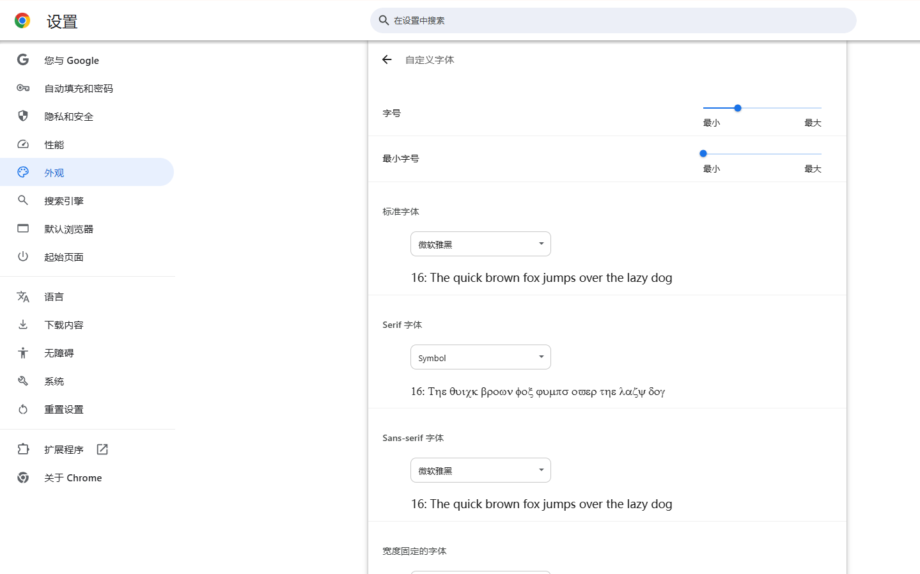Click the palette appearance icon
920x574 pixels.
coord(23,172)
